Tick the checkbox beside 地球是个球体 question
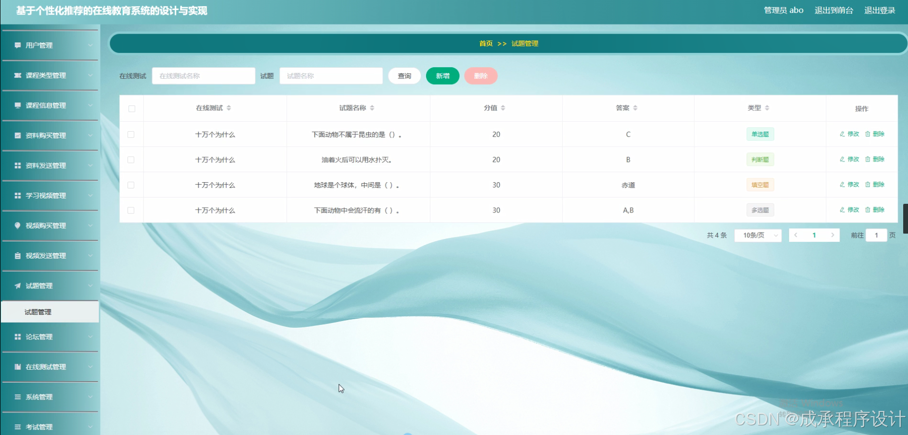Image resolution: width=908 pixels, height=435 pixels. coord(132,185)
